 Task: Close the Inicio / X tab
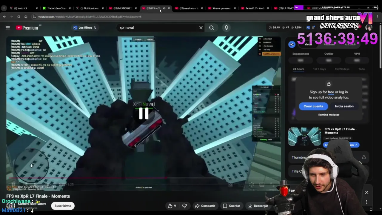coord(37,8)
